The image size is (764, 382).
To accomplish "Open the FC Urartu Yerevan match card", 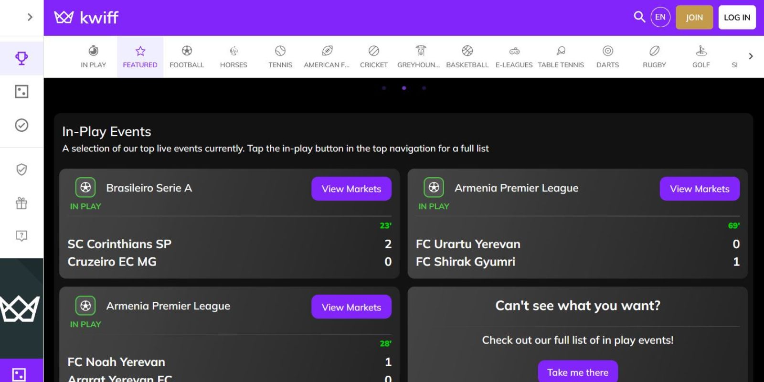I will [x=578, y=223].
